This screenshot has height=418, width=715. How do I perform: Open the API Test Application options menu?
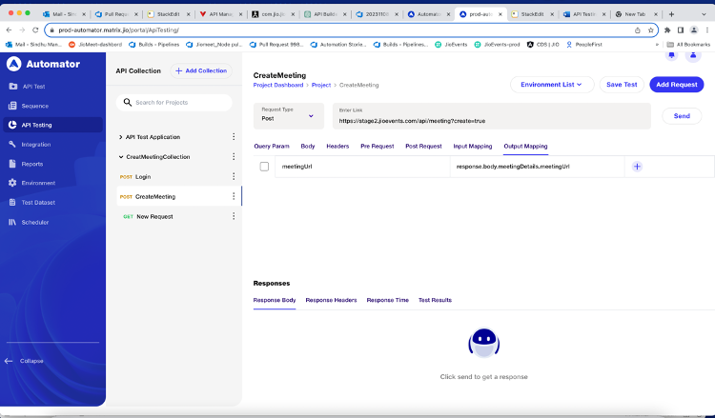[x=234, y=136]
